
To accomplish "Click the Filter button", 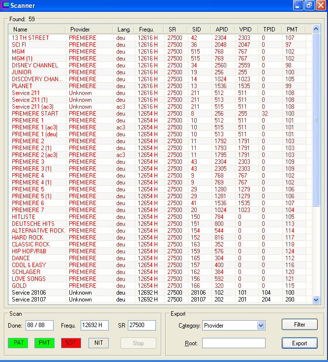I will click(x=299, y=325).
